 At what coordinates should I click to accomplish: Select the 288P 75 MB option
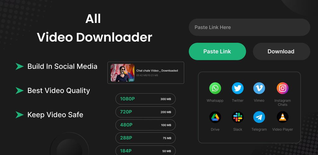point(145,138)
